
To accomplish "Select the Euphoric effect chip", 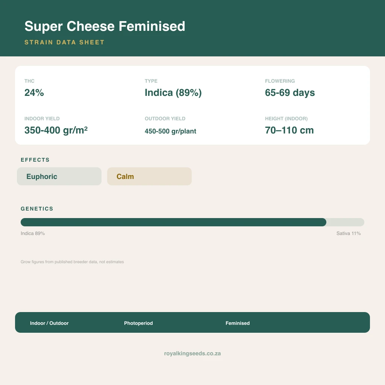I will (x=59, y=176).
